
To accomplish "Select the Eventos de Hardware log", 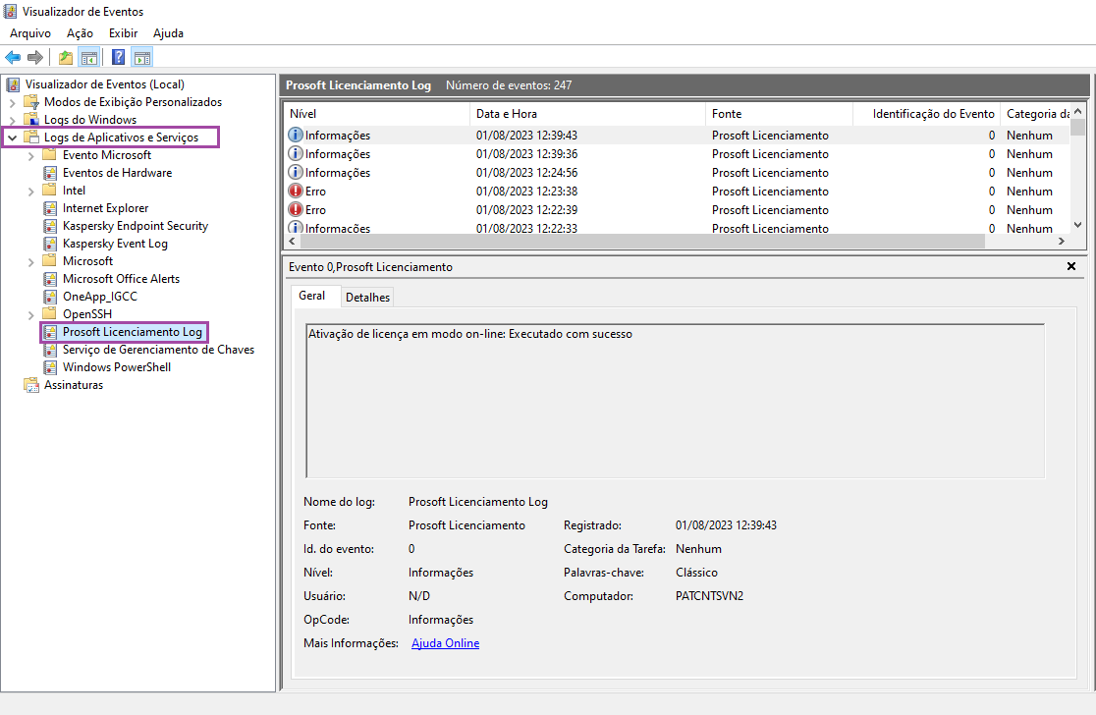I will (x=118, y=173).
